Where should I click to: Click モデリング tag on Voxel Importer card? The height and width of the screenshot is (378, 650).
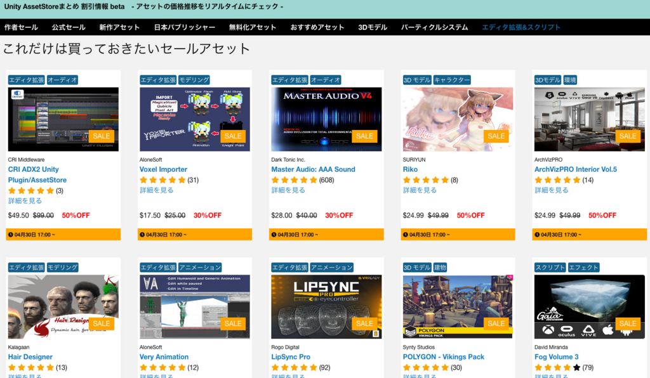(194, 80)
